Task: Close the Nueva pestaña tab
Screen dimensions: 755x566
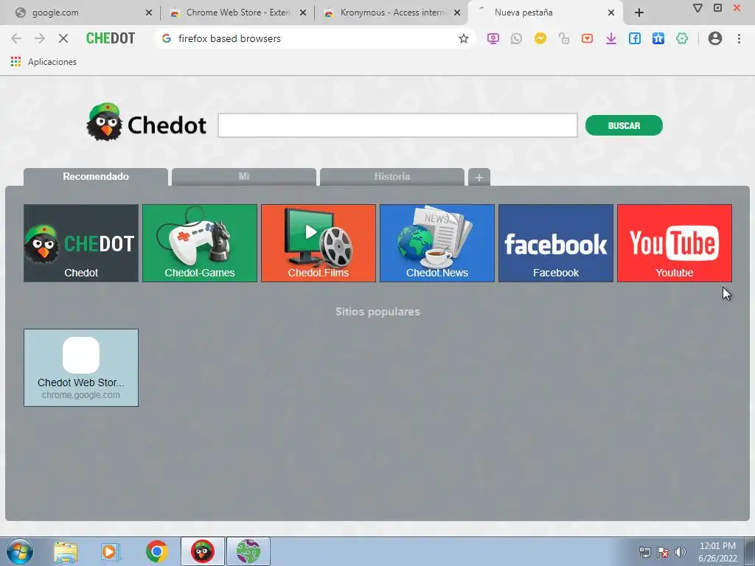Action: (611, 13)
